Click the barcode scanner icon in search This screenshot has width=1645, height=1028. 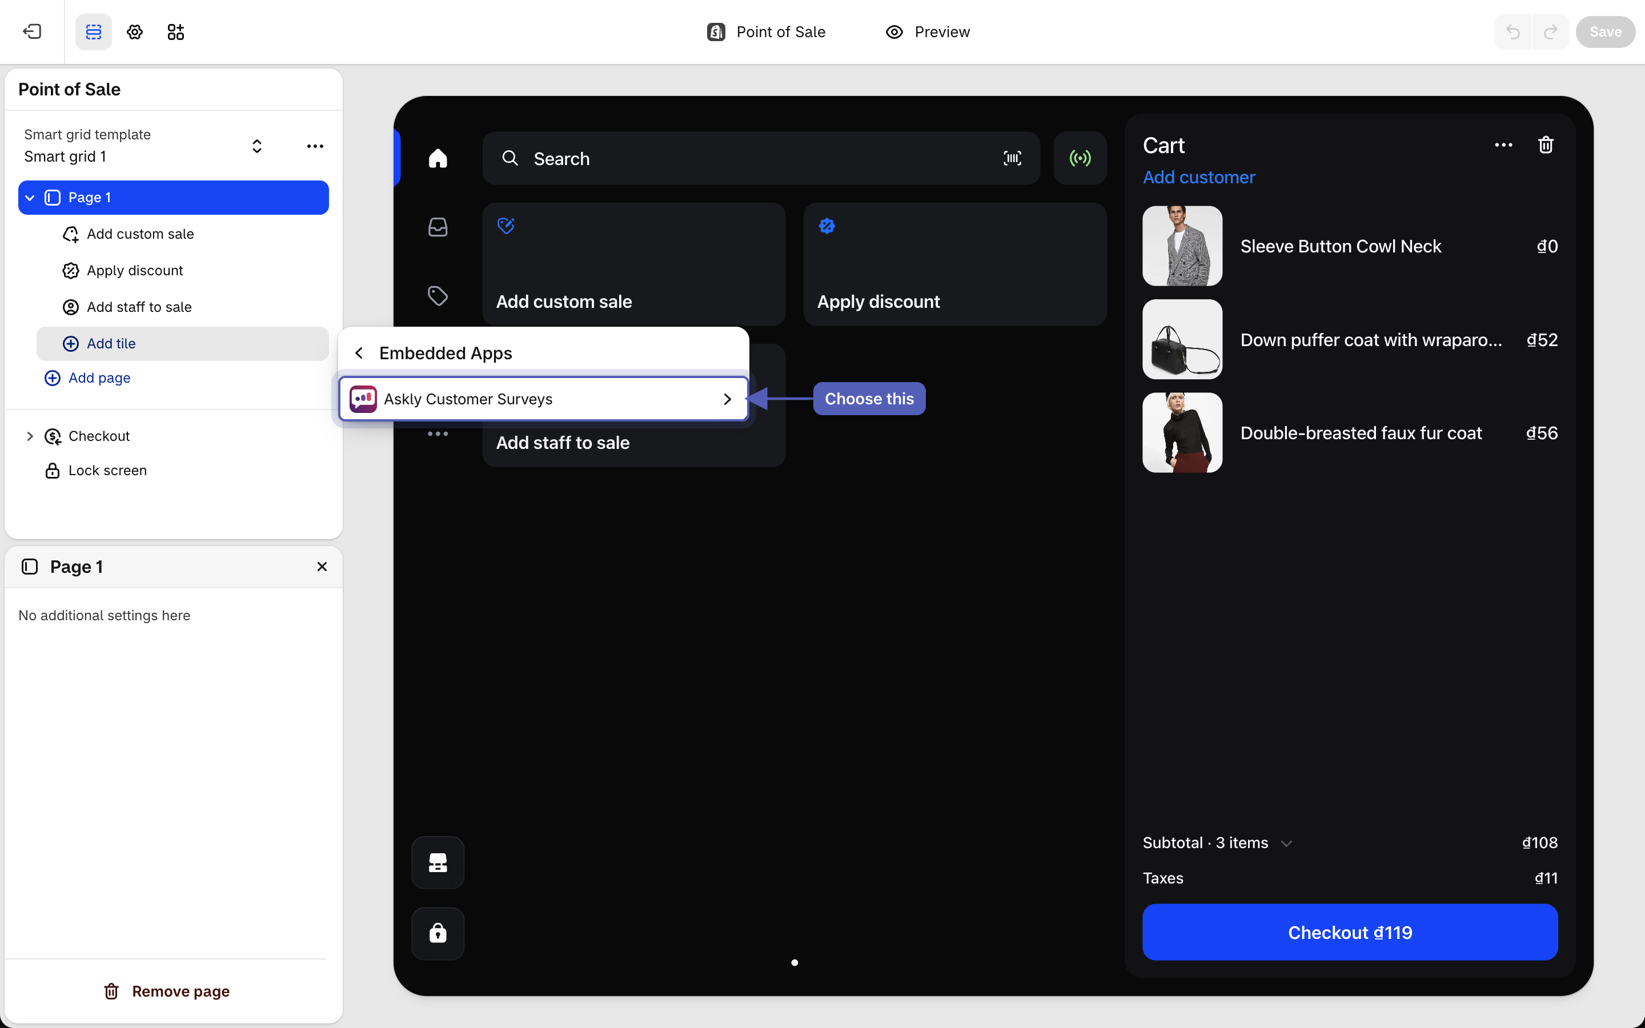1012,158
